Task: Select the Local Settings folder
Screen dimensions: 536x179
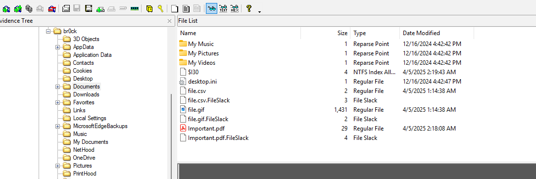Action: click(x=90, y=118)
